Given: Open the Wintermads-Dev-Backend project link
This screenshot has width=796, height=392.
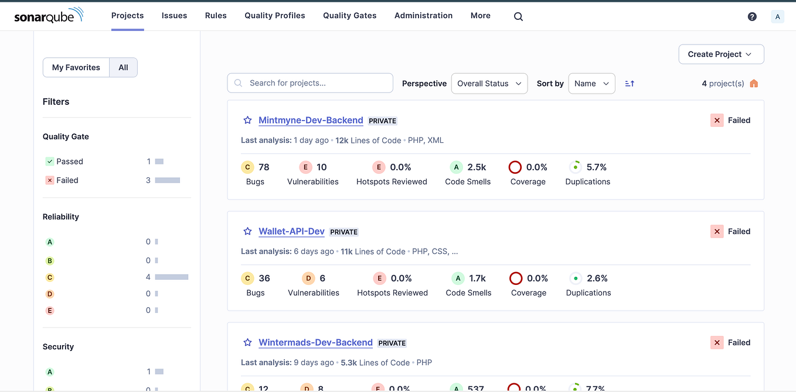Looking at the screenshot, I should pos(315,342).
